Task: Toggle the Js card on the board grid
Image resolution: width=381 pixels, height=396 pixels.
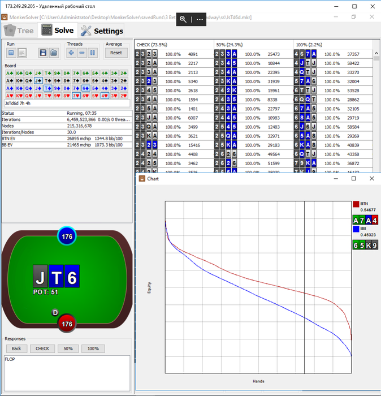Action: 38,81
